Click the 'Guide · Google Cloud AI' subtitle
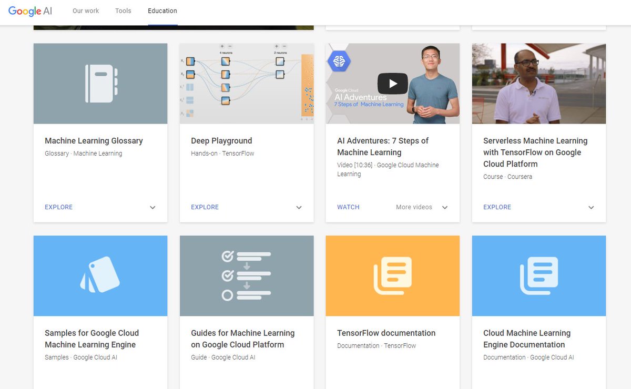This screenshot has height=389, width=631. coord(223,357)
